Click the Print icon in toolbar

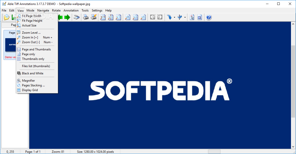pyautogui.click(x=86, y=17)
